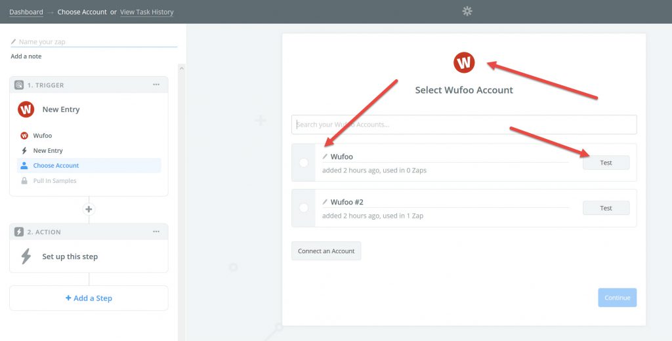
Task: Click the Wufoo logo above Select Wufoo Account
Action: pos(464,62)
